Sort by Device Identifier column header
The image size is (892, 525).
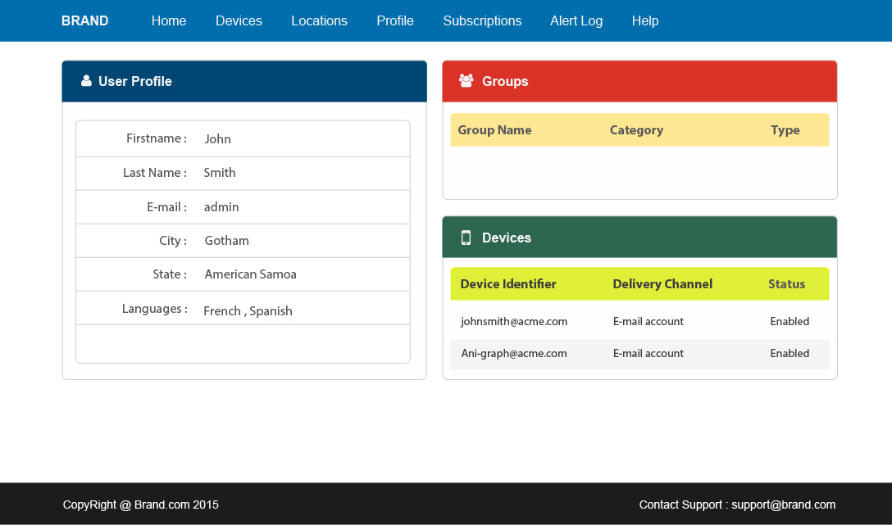click(508, 284)
